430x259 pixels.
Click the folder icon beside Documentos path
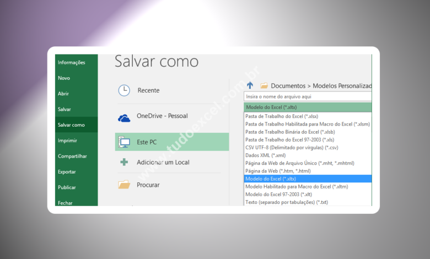(x=264, y=86)
